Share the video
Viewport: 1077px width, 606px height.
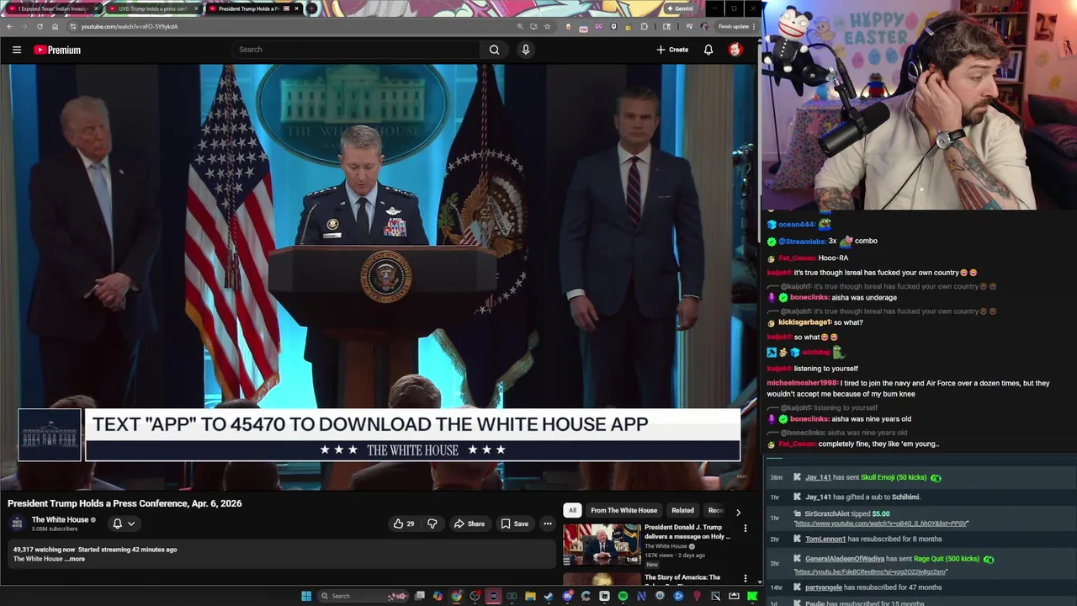470,524
